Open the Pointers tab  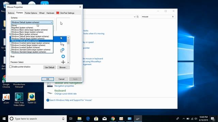(19, 13)
